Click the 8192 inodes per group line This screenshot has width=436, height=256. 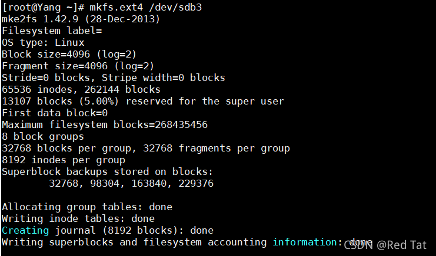[64, 160]
